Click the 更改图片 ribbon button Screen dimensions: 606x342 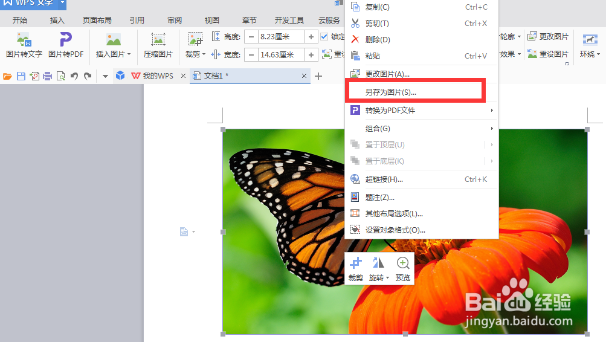(x=548, y=37)
